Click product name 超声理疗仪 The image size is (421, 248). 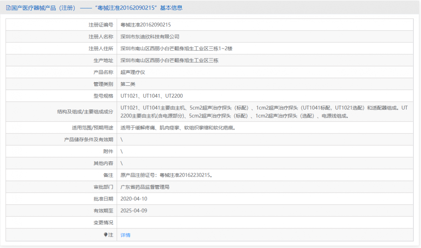click(133, 73)
